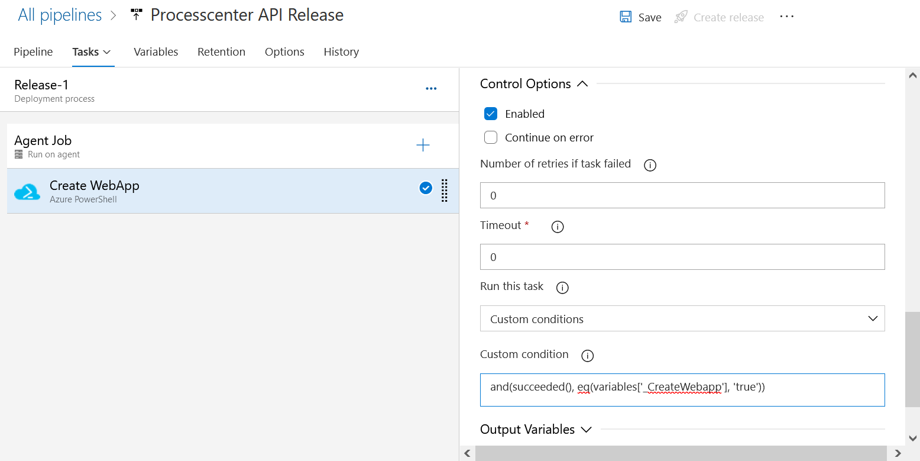Switch to the Pipeline tab

point(33,52)
